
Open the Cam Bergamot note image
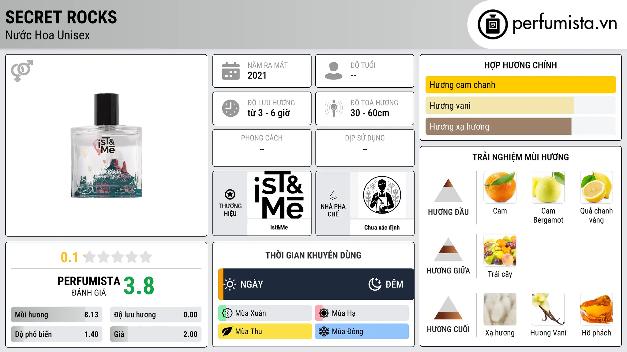[548, 187]
